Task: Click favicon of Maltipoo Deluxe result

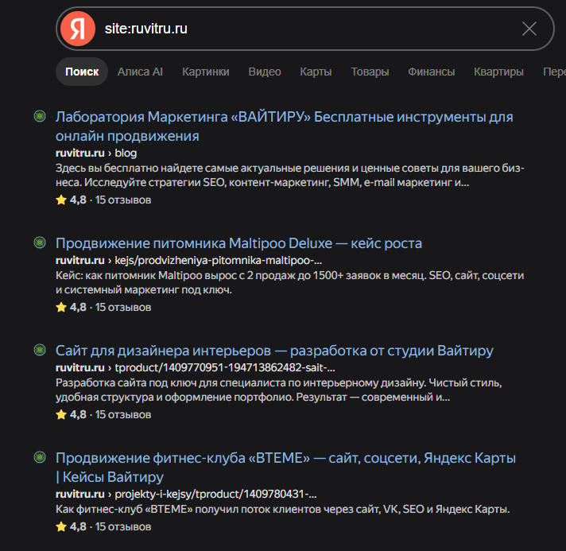Action: pyautogui.click(x=40, y=243)
